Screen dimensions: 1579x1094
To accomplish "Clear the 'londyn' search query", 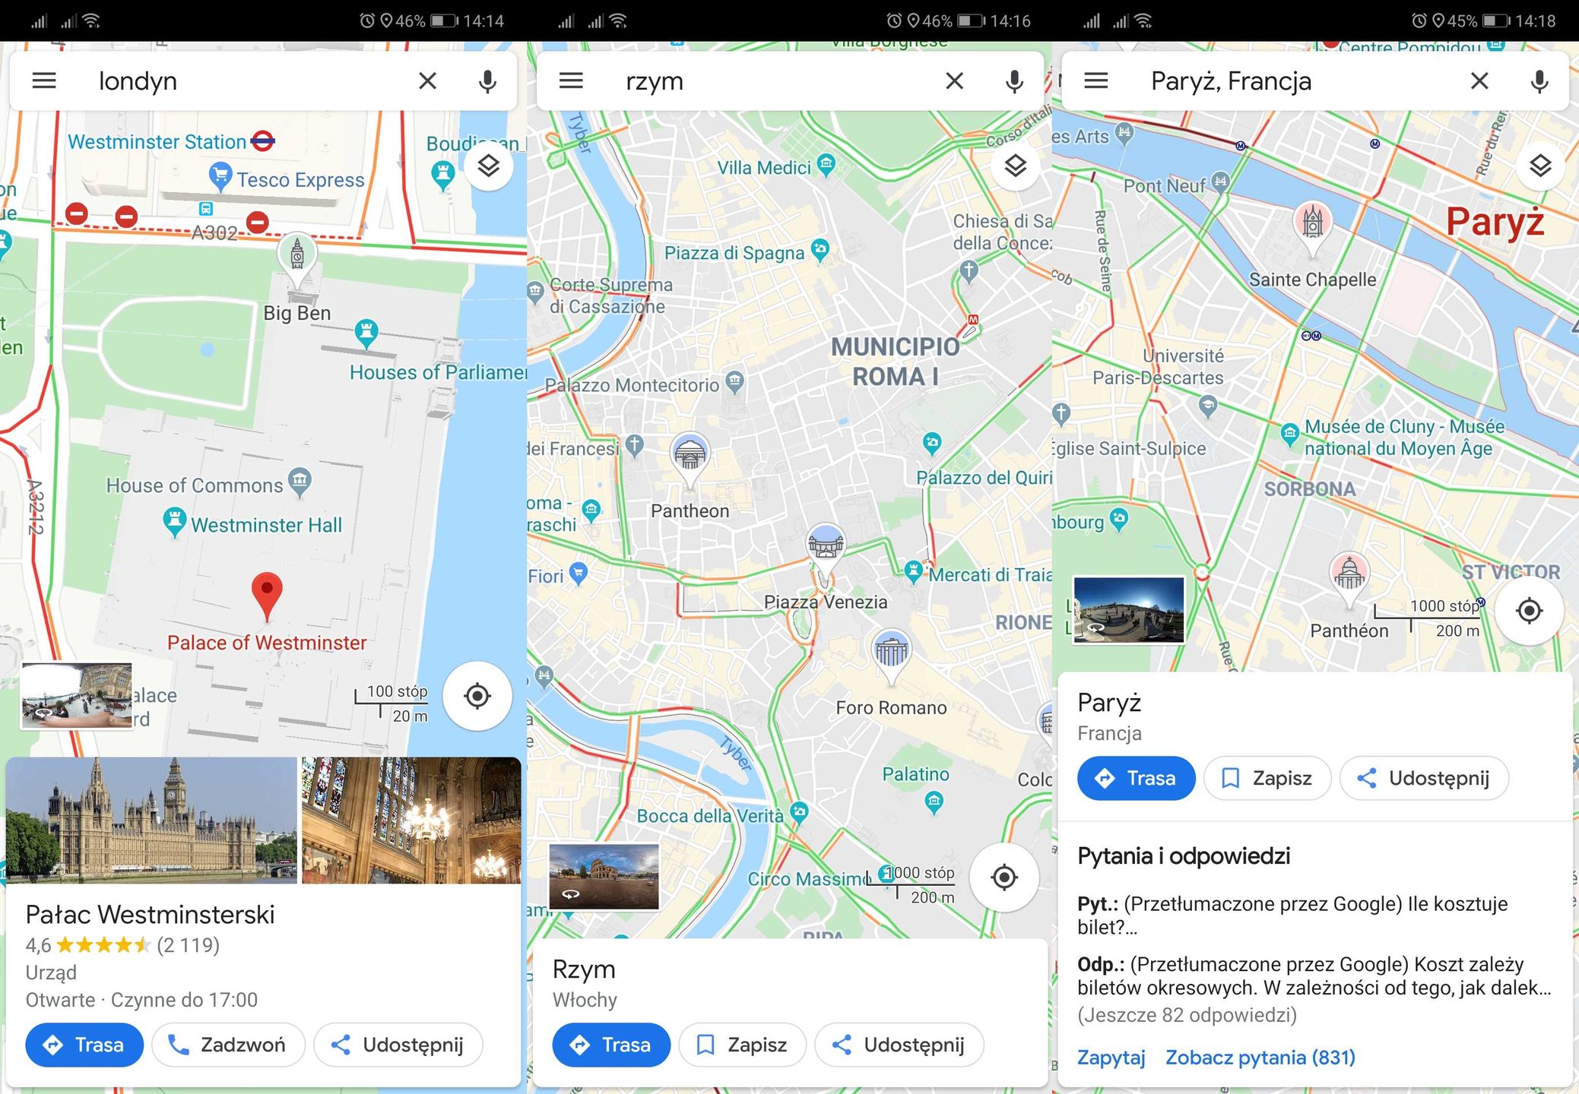I will coord(427,81).
